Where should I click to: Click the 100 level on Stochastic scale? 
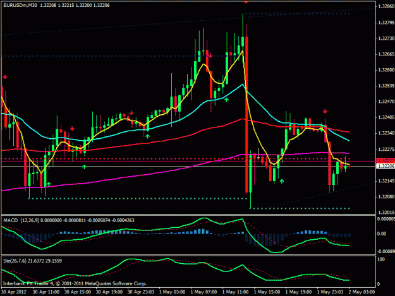(x=381, y=259)
